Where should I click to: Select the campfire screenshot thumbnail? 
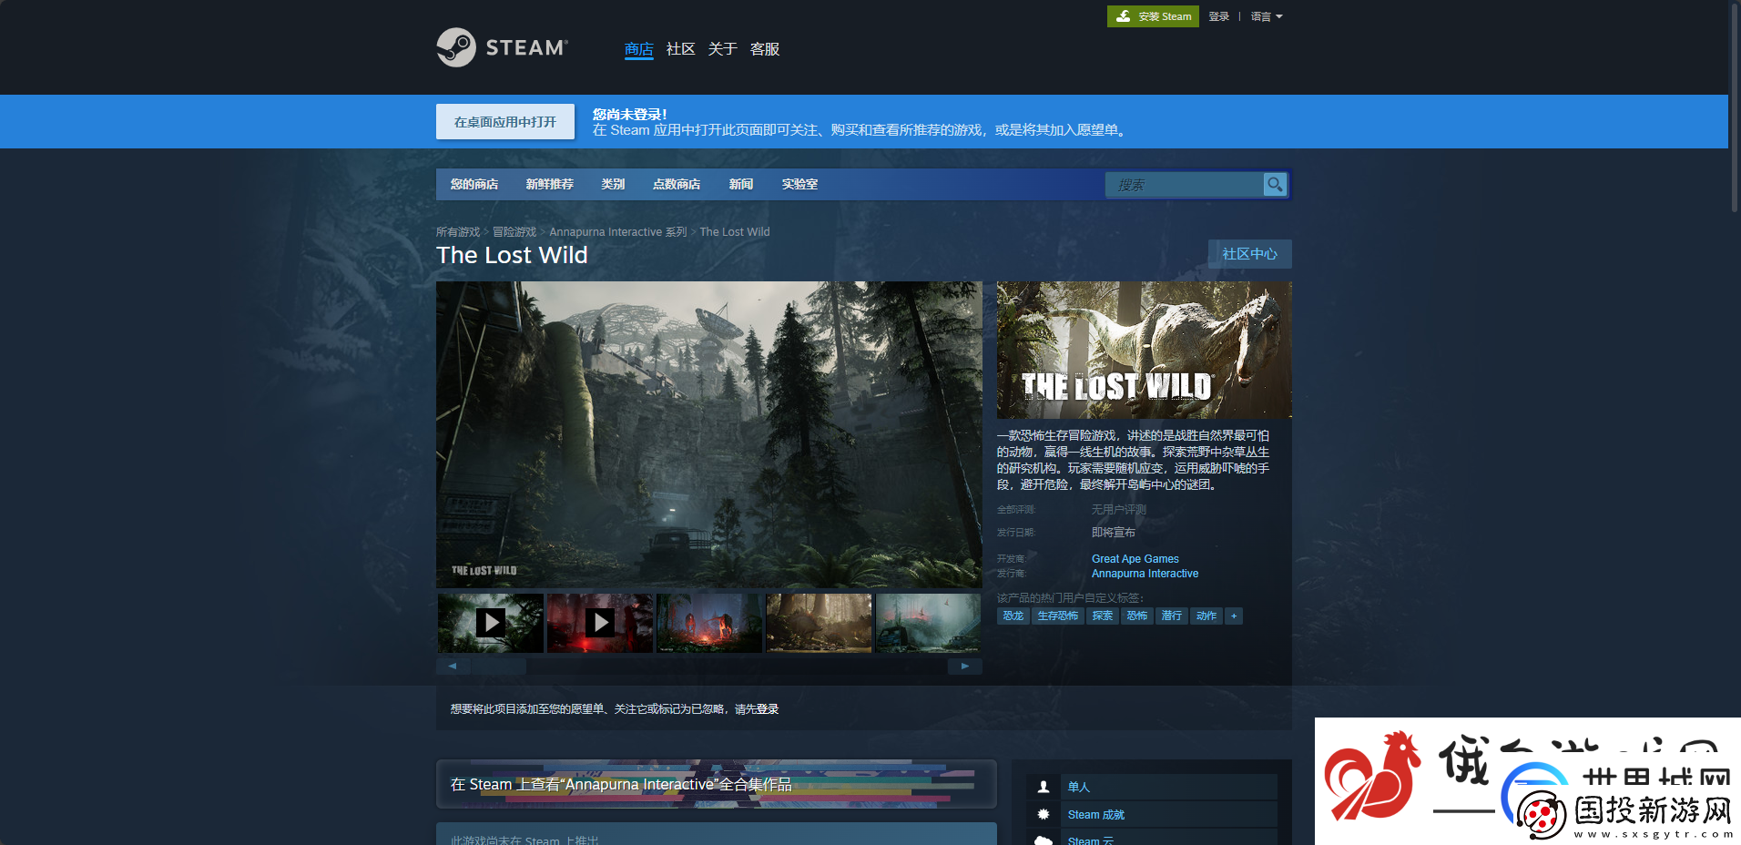(x=709, y=623)
